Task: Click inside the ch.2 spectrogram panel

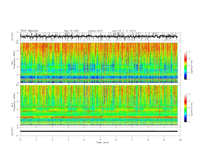Action: (99, 105)
